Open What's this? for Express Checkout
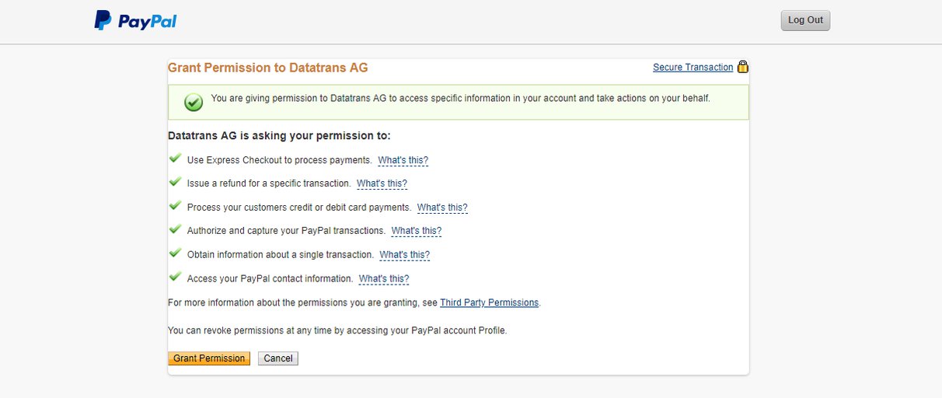The width and height of the screenshot is (942, 398). point(403,161)
